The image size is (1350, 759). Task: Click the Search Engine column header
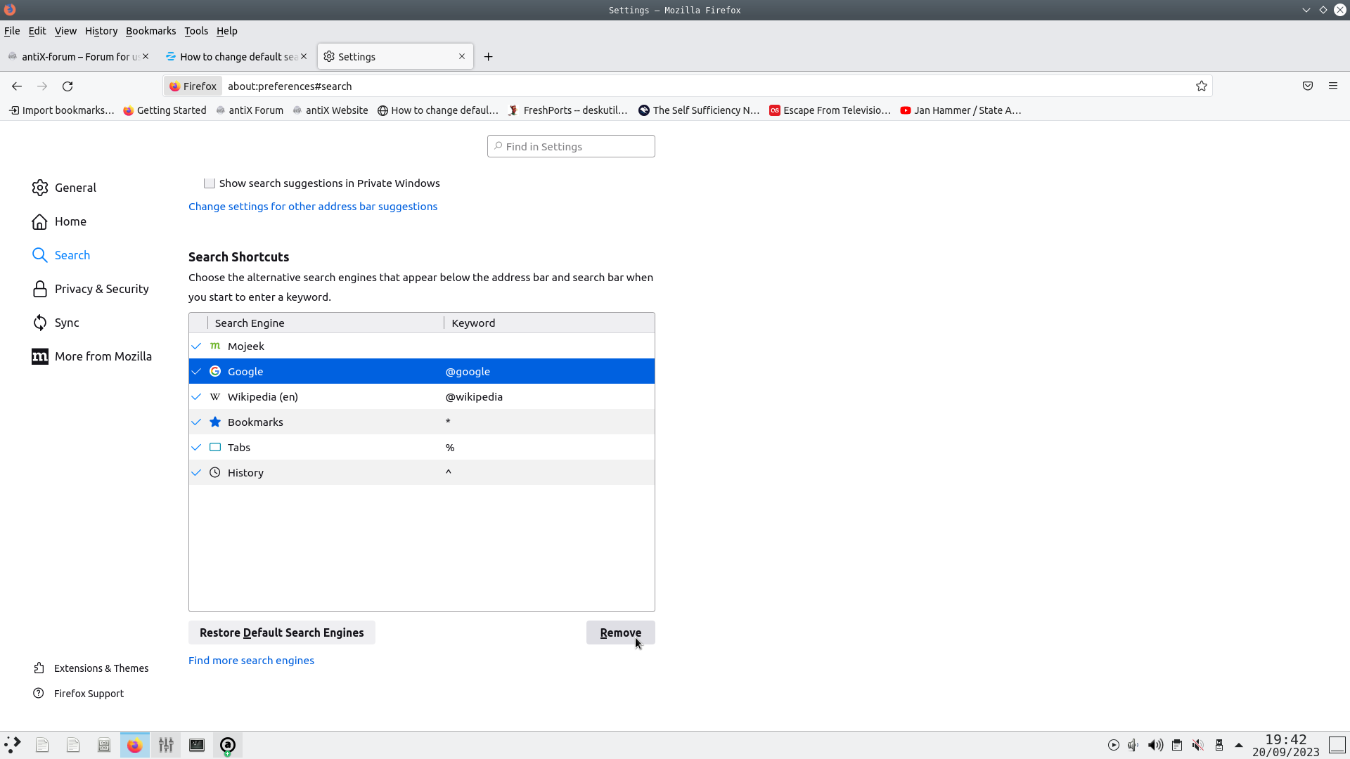coord(326,323)
